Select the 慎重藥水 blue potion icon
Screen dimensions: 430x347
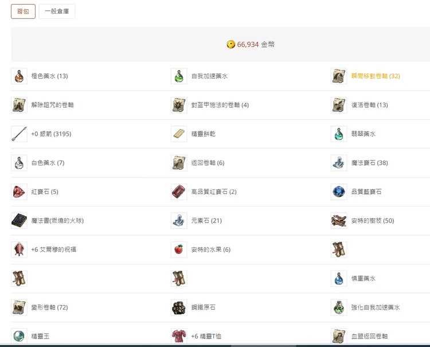[339, 279]
